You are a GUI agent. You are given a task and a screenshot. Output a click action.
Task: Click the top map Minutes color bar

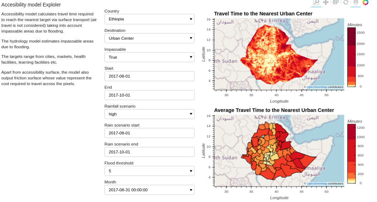(351, 57)
